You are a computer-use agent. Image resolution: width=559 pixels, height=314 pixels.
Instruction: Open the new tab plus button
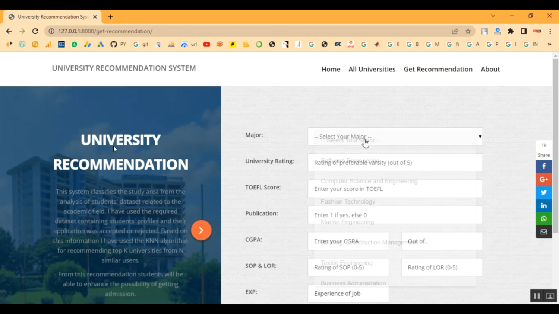coord(110,17)
